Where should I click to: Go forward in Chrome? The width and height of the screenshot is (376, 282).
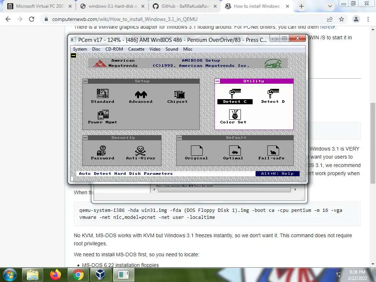coord(20,19)
